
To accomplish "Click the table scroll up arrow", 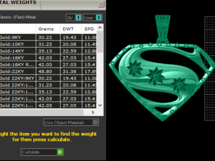I will (x=100, y=27).
